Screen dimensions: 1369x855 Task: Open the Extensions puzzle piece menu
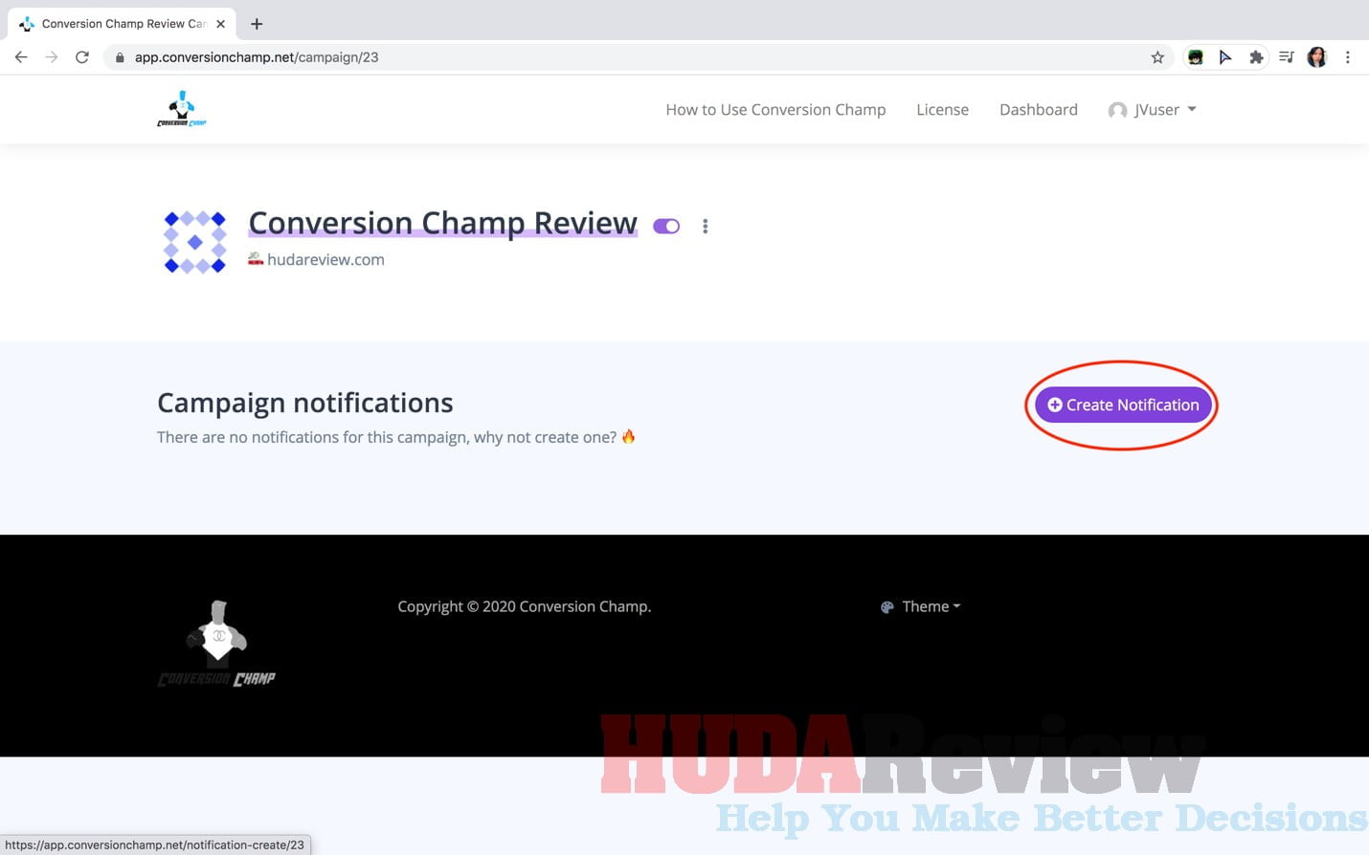pos(1256,57)
